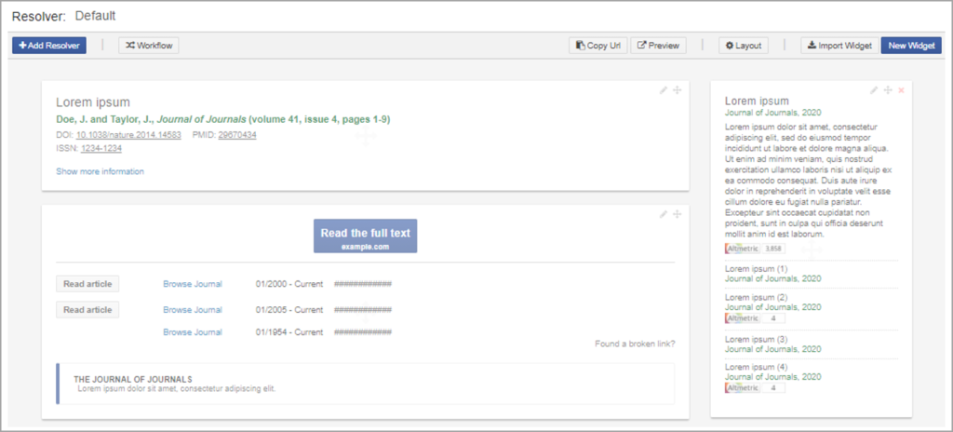Click Import Widget button
This screenshot has height=432, width=953.
840,46
